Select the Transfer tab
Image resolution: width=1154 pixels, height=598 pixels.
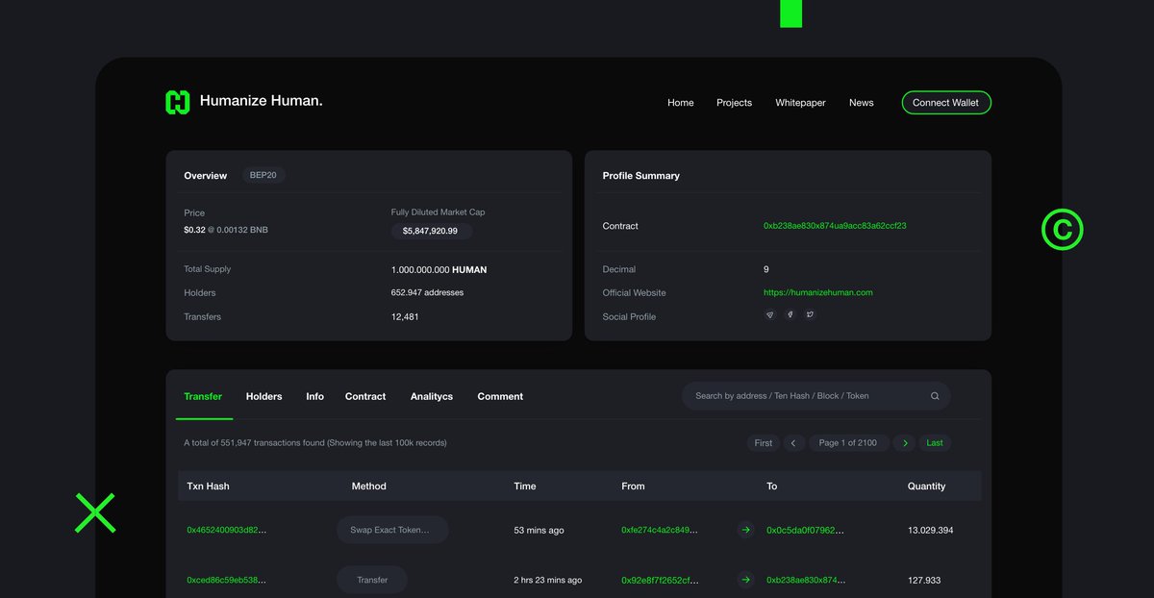[x=203, y=396]
